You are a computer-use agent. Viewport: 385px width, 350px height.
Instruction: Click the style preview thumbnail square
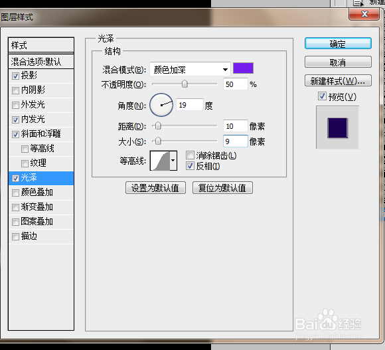tap(337, 128)
